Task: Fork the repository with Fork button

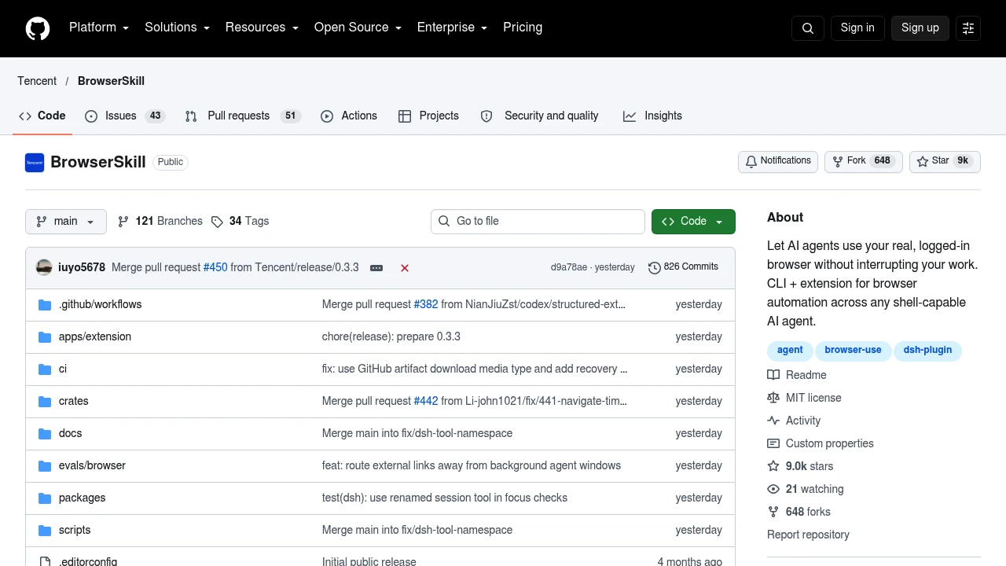Action: point(864,161)
